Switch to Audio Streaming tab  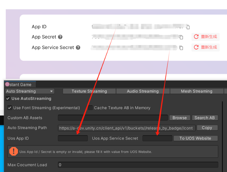tap(143, 91)
